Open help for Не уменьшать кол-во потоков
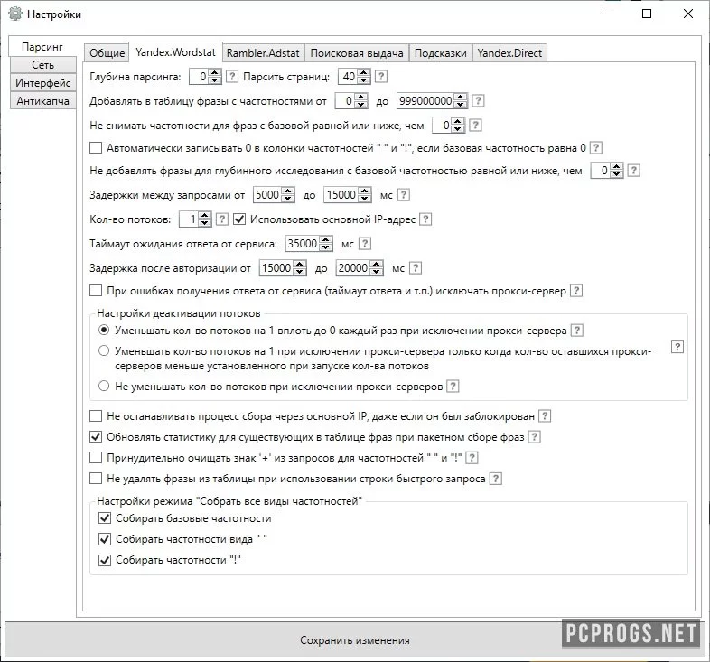Screen dimensions: 710x662 pyautogui.click(x=453, y=387)
